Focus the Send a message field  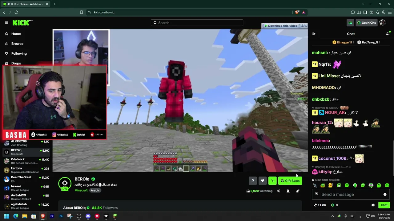coord(351,194)
